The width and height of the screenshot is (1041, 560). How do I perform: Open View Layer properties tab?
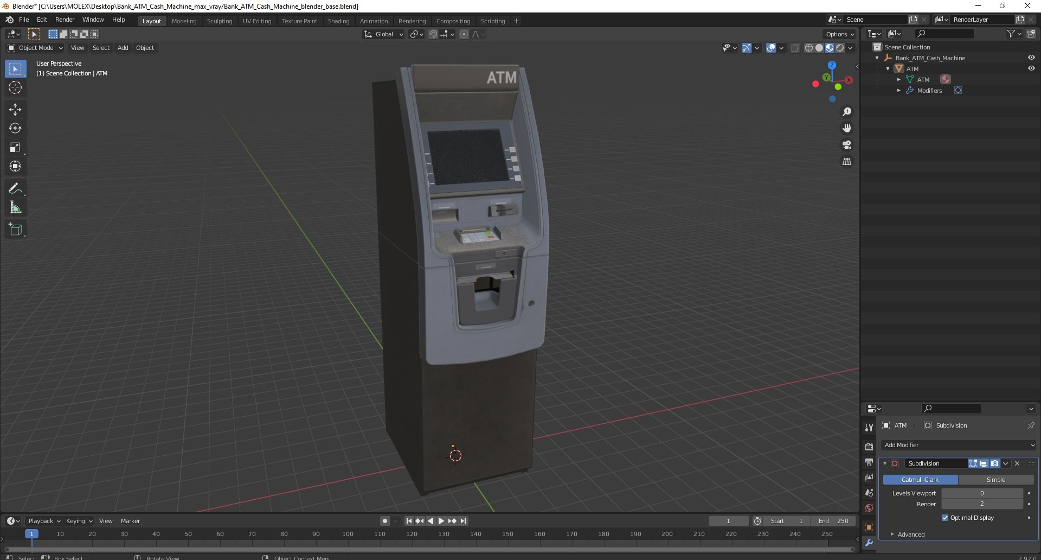tap(869, 478)
